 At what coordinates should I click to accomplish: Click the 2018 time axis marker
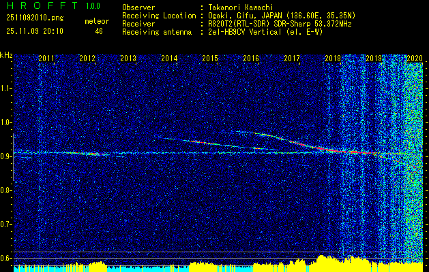click(333, 58)
